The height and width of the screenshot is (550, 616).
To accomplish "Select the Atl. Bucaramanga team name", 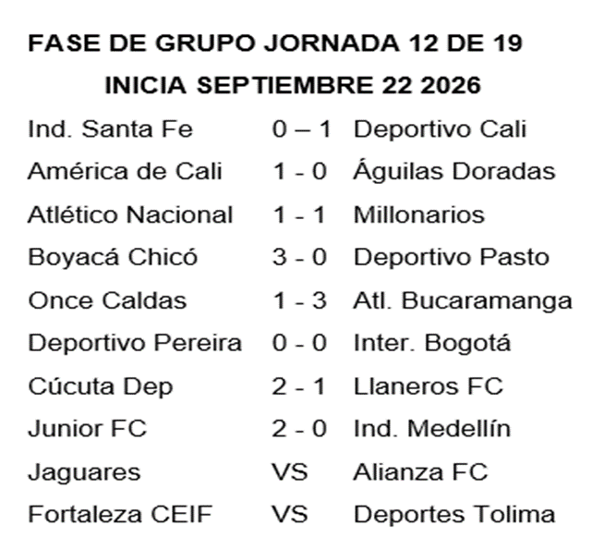I will pyautogui.click(x=463, y=302).
